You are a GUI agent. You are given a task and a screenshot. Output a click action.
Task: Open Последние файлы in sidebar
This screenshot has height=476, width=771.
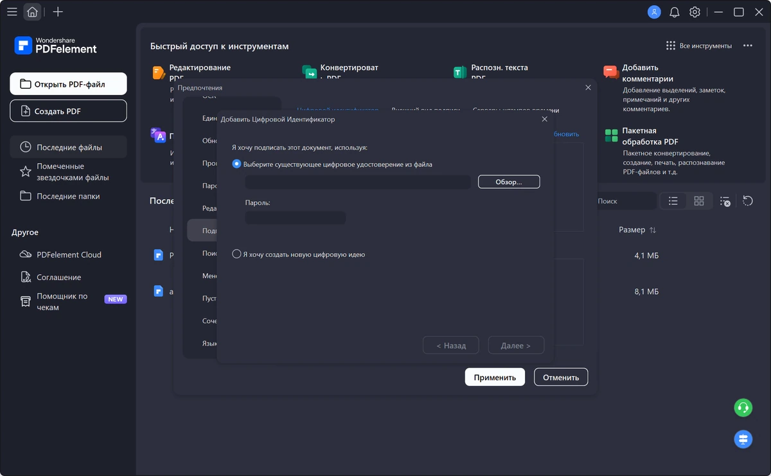pos(68,147)
